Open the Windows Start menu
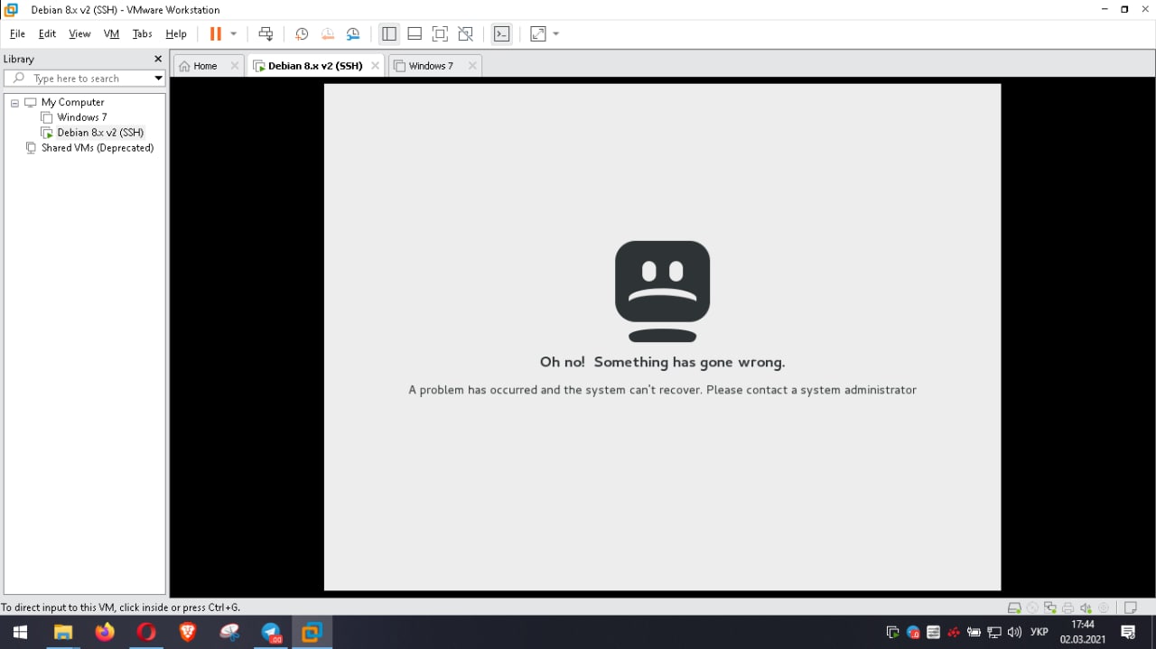Viewport: 1156px width, 649px height. tap(19, 633)
